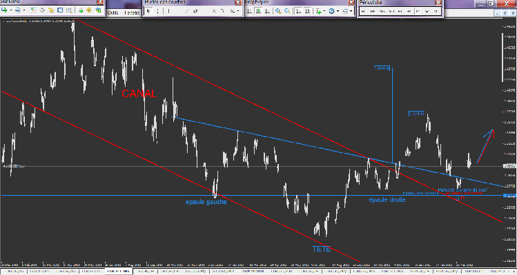Image resolution: width=517 pixels, height=275 pixels.
Task: Click the Arrows symbol tool icon
Action: (232, 11)
